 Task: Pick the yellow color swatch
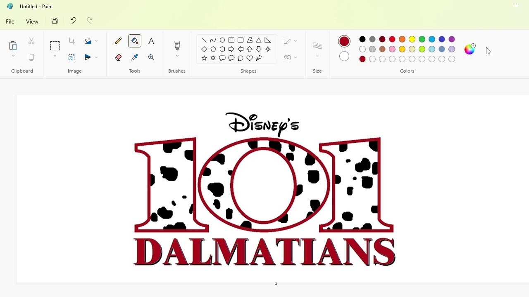412,39
